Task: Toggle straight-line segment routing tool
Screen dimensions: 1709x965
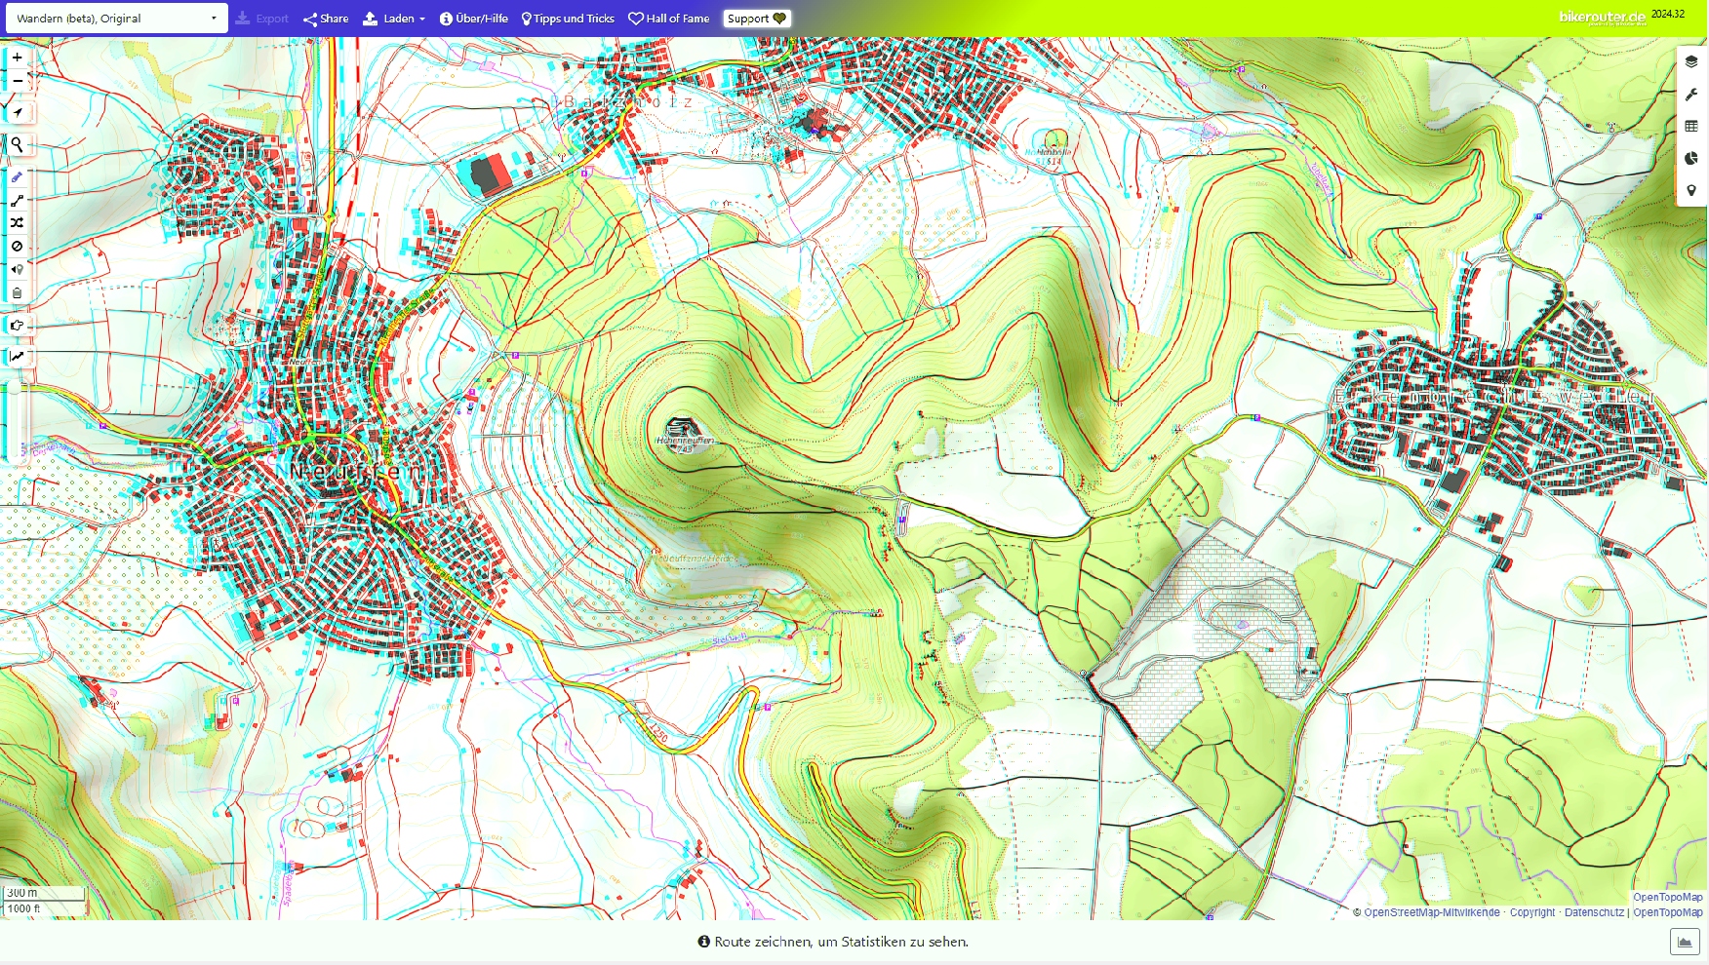Action: (x=17, y=200)
